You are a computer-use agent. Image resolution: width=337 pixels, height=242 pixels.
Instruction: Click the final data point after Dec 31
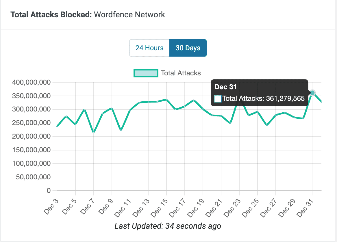[x=321, y=102]
